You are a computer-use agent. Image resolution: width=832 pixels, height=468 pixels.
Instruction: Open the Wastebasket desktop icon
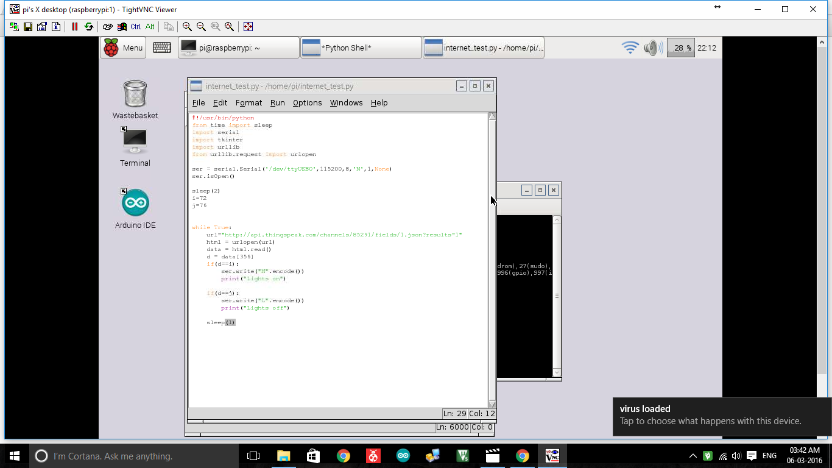135,100
